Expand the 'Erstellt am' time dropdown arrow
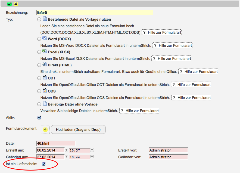The height and width of the screenshot is (173, 240). point(92,150)
